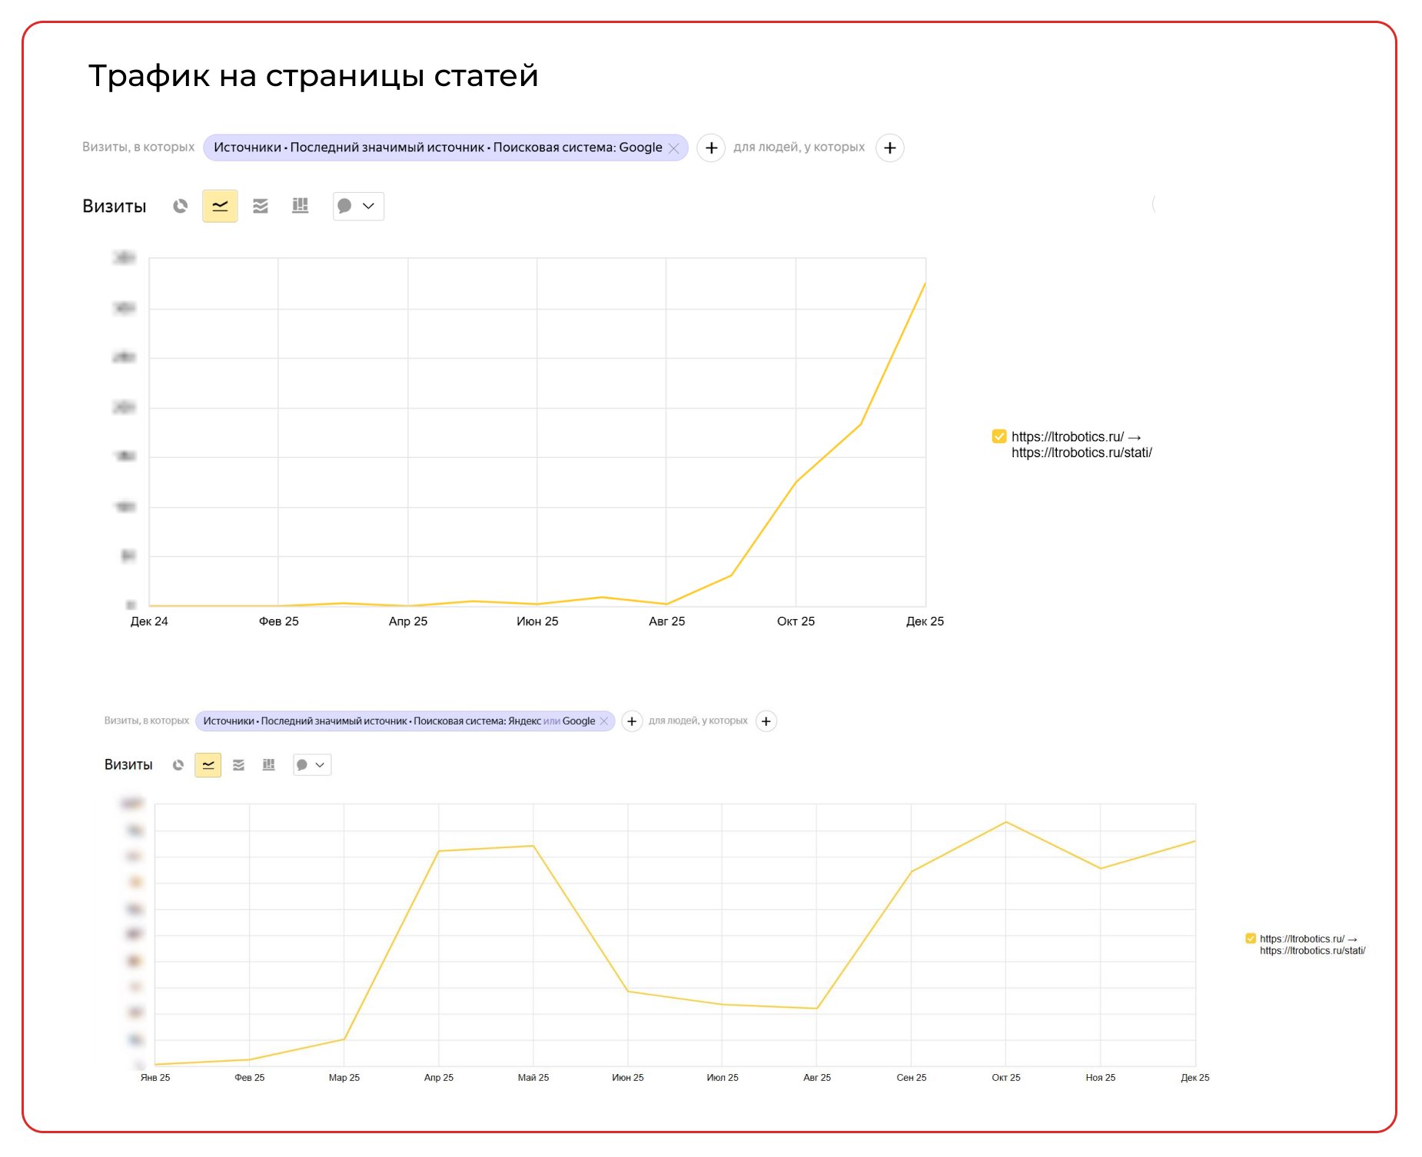Select pie chart icon in Яндекс или Google chart
Screen dimensions: 1422x1157
[178, 765]
